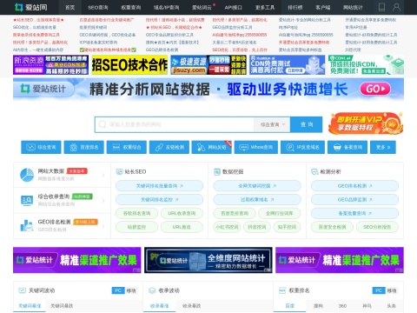
Task: Expand the 网站大数据 row arrow
Action: tap(103, 175)
